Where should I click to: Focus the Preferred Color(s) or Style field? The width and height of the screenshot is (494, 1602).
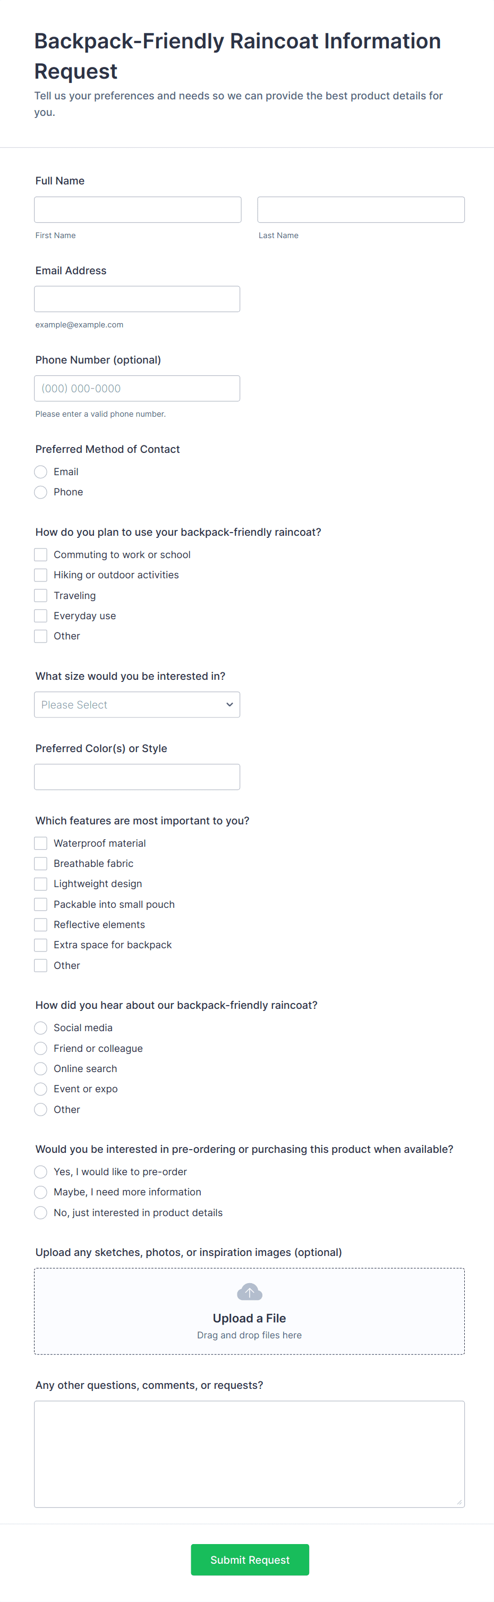coord(137,777)
